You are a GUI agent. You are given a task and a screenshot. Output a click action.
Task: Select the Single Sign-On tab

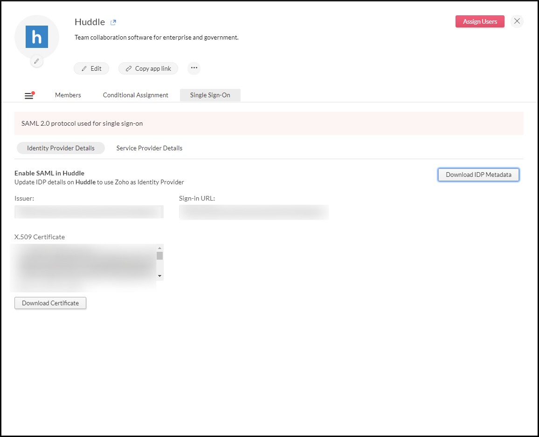(210, 95)
